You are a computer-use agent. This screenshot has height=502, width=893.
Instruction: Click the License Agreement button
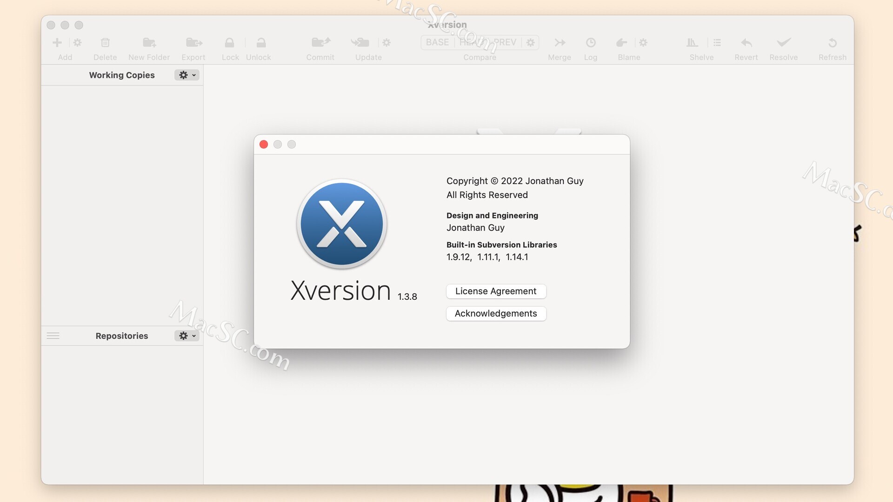coord(496,291)
